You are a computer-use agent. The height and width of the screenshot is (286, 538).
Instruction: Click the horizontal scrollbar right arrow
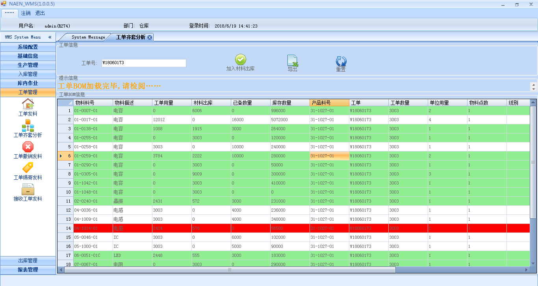(527, 270)
